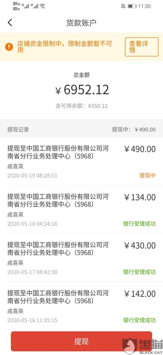Tap the 货款账户 page title
The width and height of the screenshot is (163, 355).
click(81, 23)
